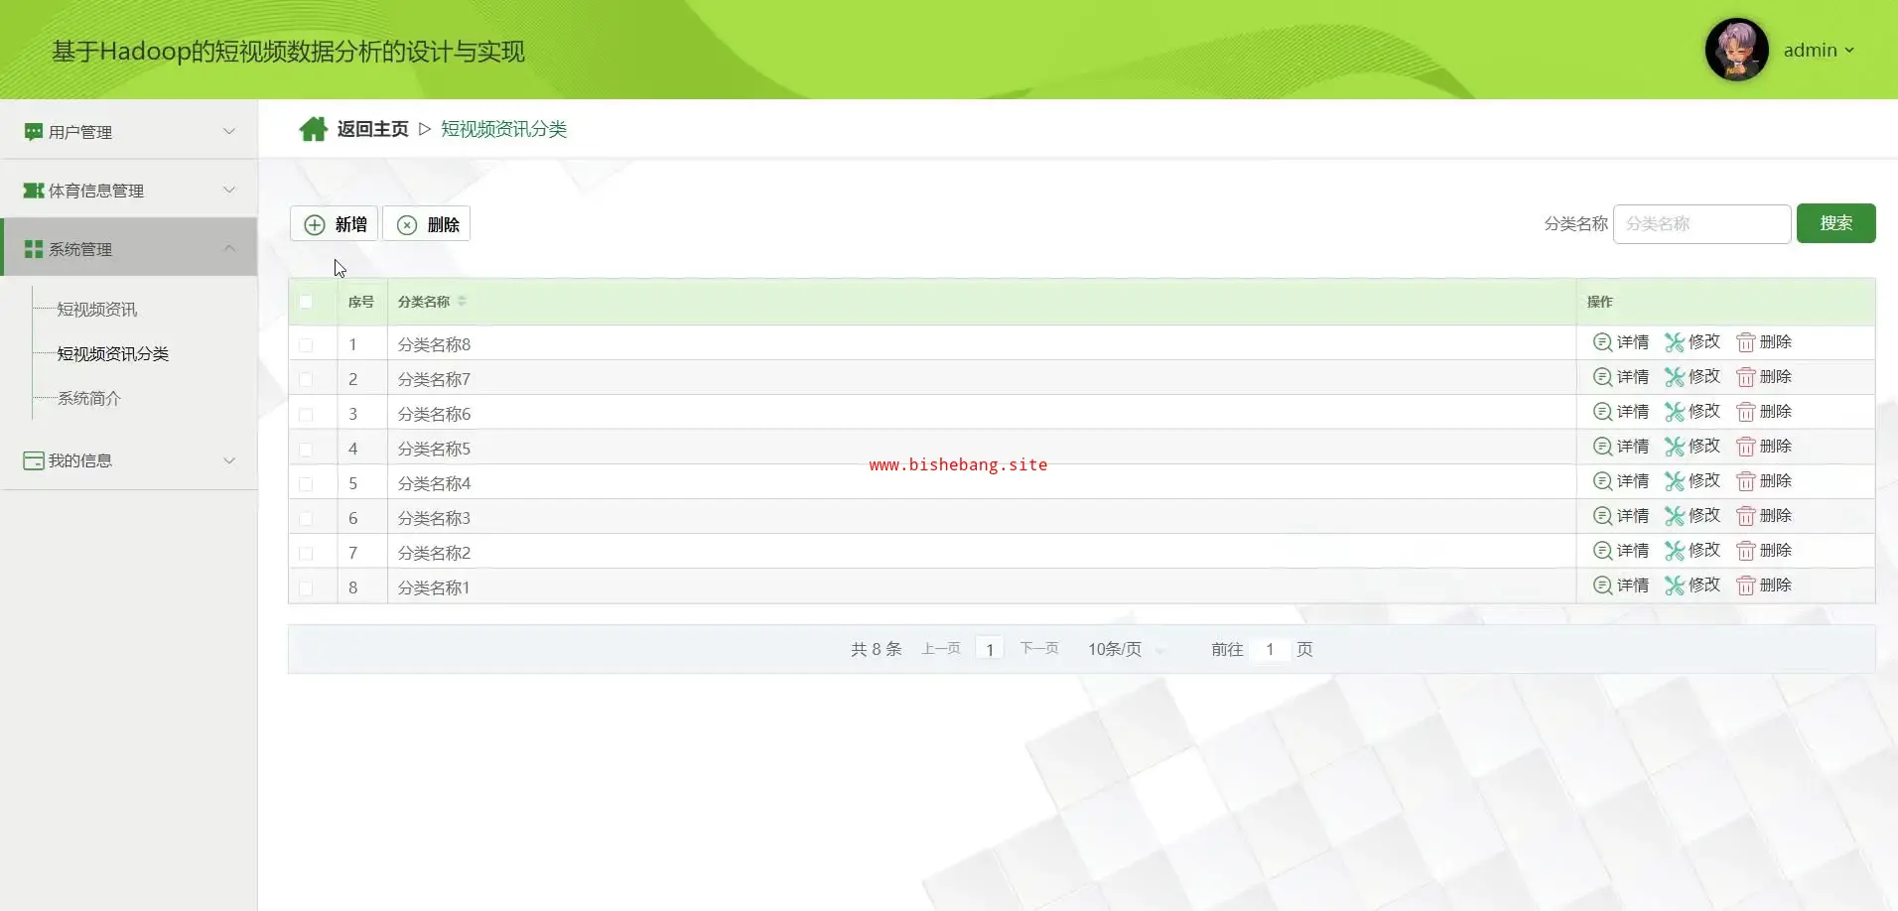
Task: Edit 分类名称1 with 修改
Action: coord(1693,586)
